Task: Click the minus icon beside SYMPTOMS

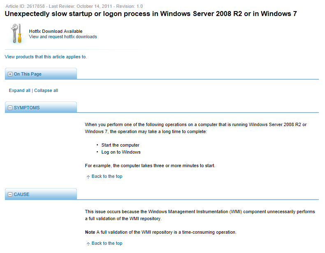Action: pyautogui.click(x=10, y=108)
